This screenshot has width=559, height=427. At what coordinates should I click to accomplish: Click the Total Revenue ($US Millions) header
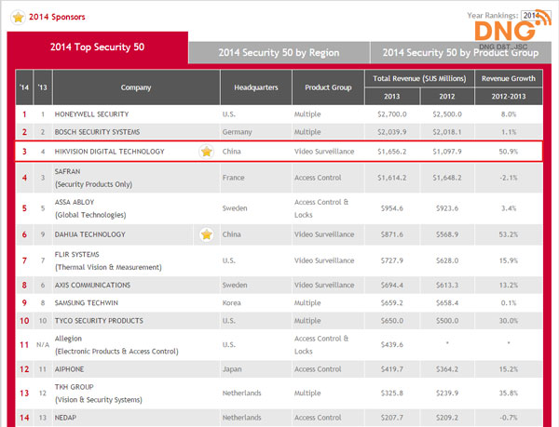click(419, 79)
